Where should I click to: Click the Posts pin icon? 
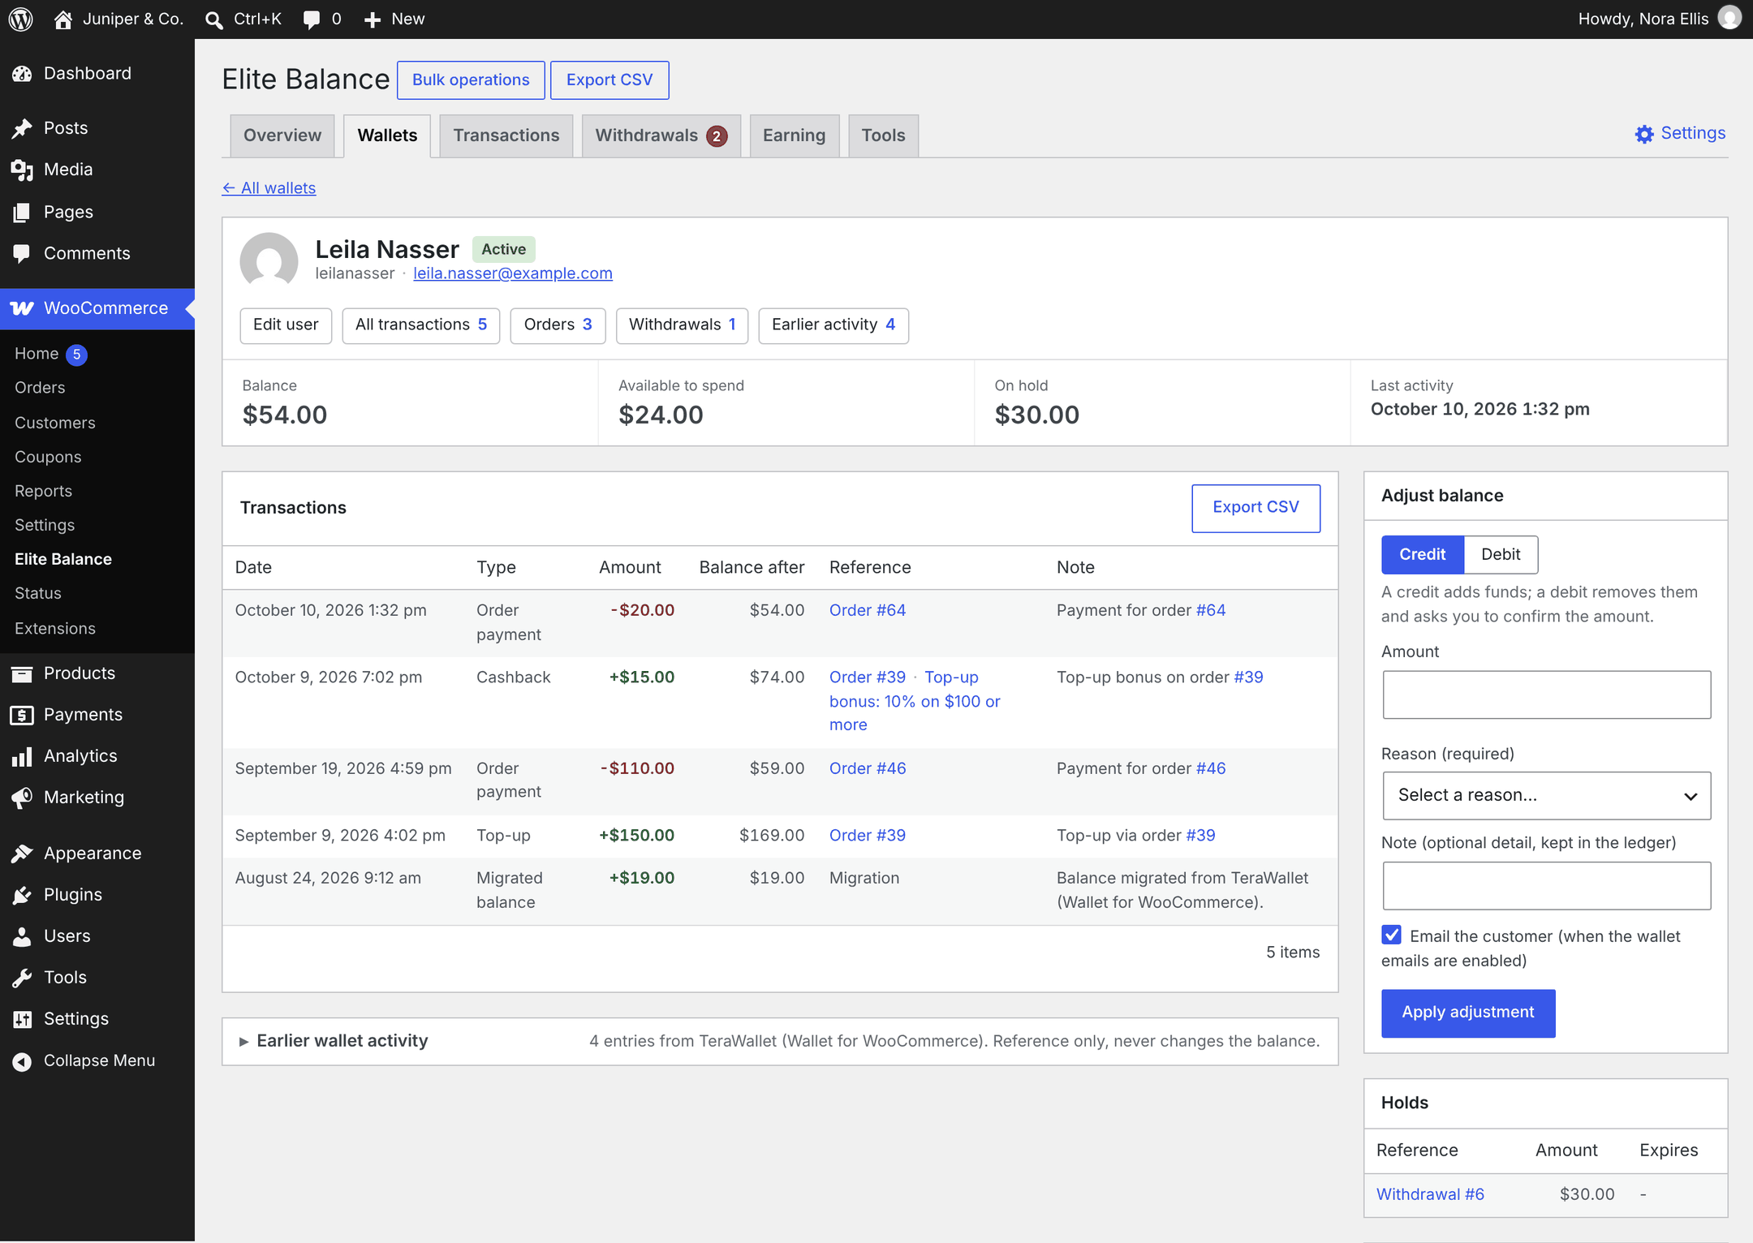[22, 128]
